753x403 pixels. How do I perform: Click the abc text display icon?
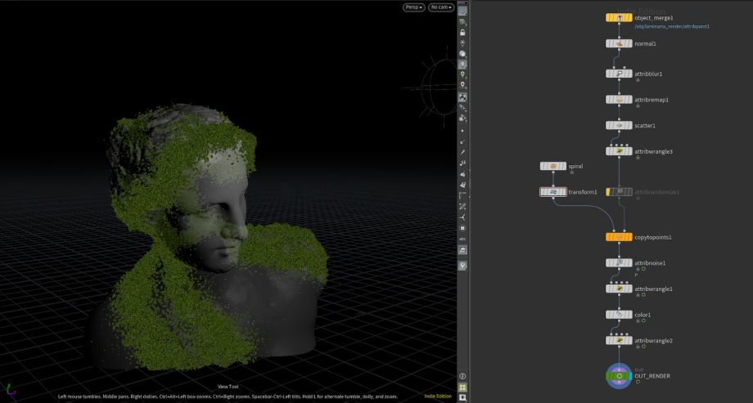[463, 239]
